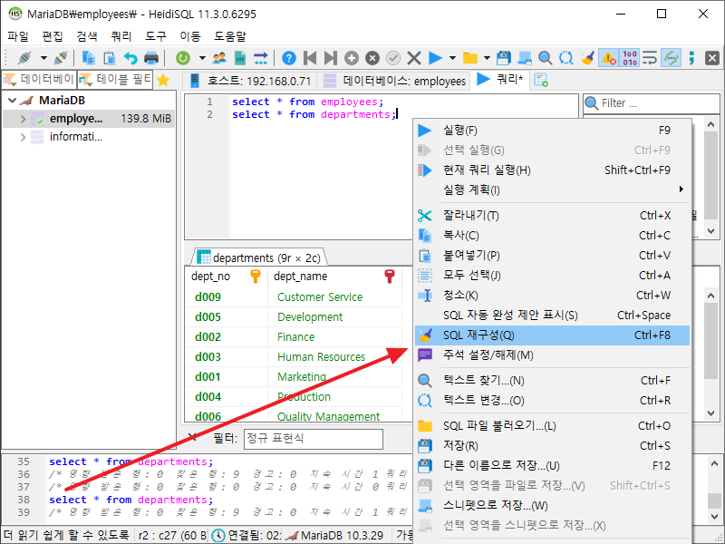Toggle the binary 100/010 display button
Viewport: 725px width, 544px height.
coord(629,58)
